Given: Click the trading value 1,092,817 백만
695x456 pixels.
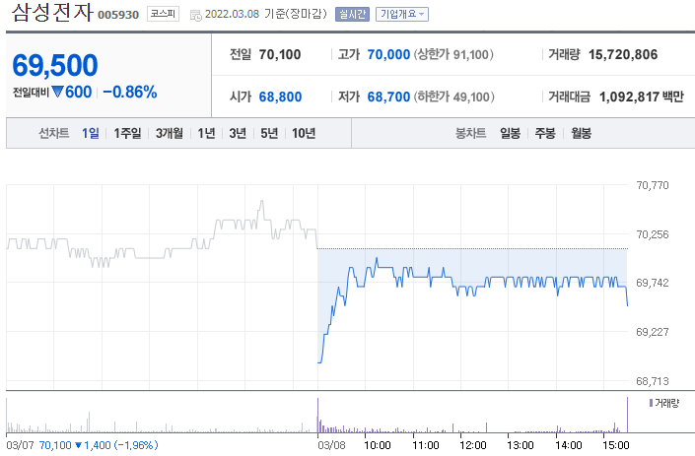Looking at the screenshot, I should pos(642,97).
